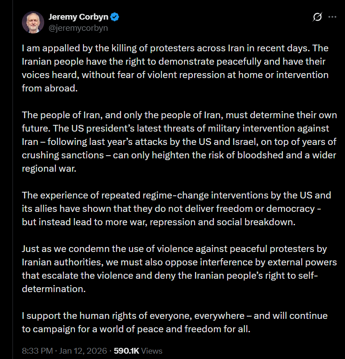The height and width of the screenshot is (359, 345).
Task: Click the word 'determination.' on its own line
Action: click(x=54, y=289)
